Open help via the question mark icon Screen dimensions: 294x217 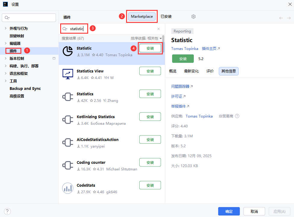[7, 211]
